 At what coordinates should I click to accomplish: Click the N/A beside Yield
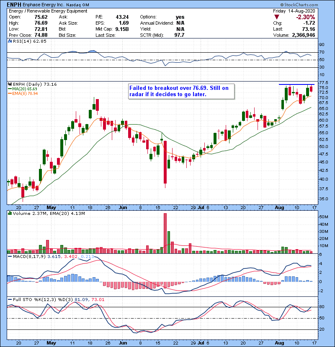tap(180, 29)
